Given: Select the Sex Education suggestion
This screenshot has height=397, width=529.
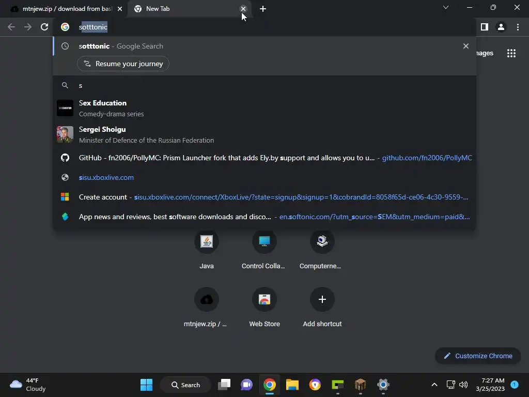Looking at the screenshot, I should (264, 109).
